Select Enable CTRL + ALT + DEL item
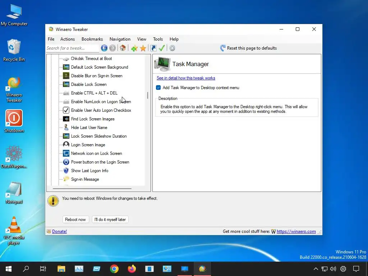Screen dimensions: 368x276 (94, 93)
